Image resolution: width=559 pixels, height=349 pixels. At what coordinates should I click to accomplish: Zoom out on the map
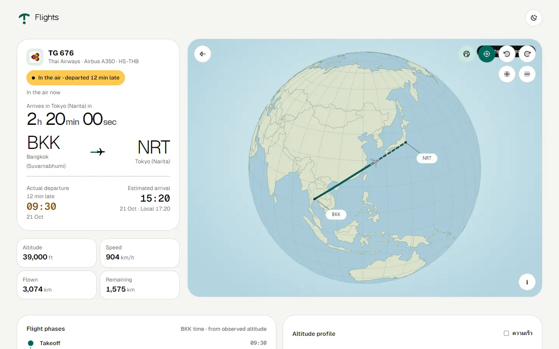coord(527,74)
